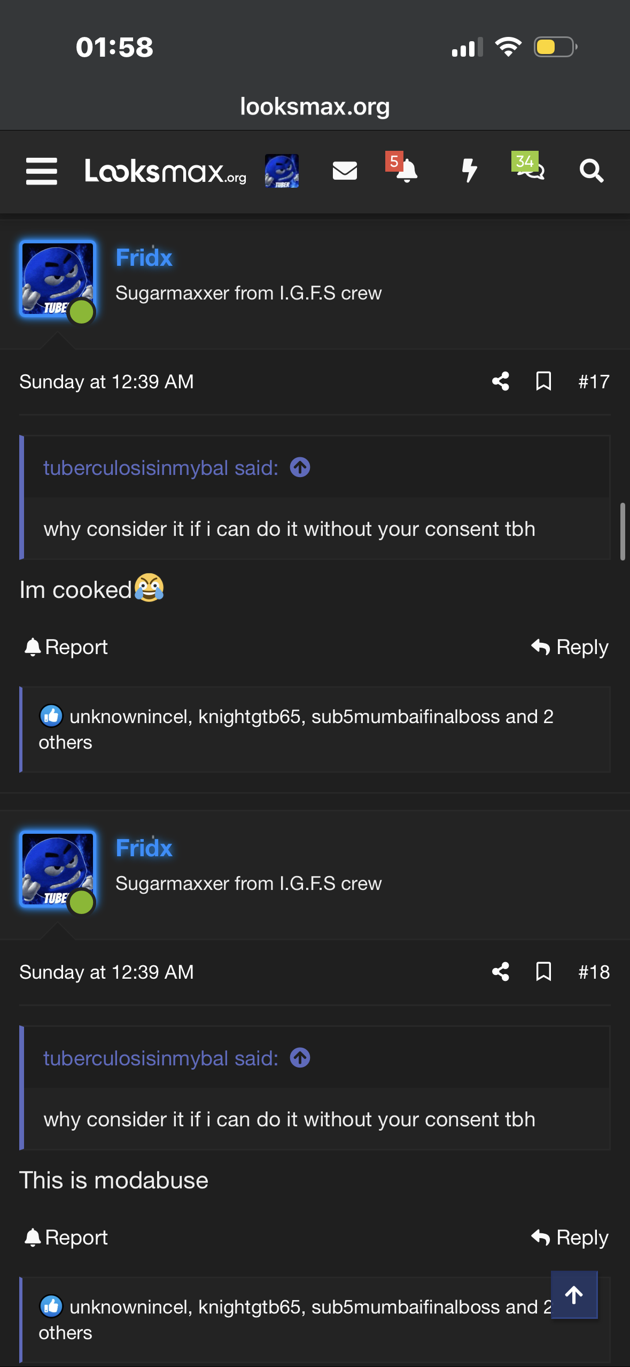Jump to quoted post in #18 quote
630x1367 pixels.
pyautogui.click(x=300, y=1058)
